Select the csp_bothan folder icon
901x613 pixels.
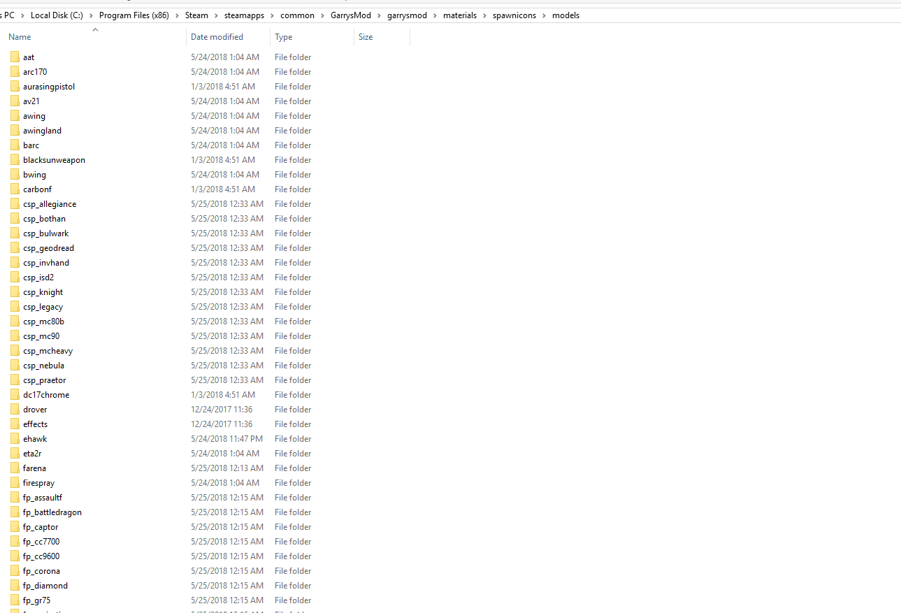point(15,219)
